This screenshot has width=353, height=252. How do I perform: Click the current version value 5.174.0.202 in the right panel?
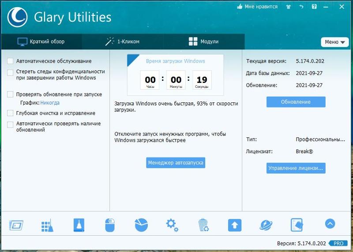tap(310, 61)
